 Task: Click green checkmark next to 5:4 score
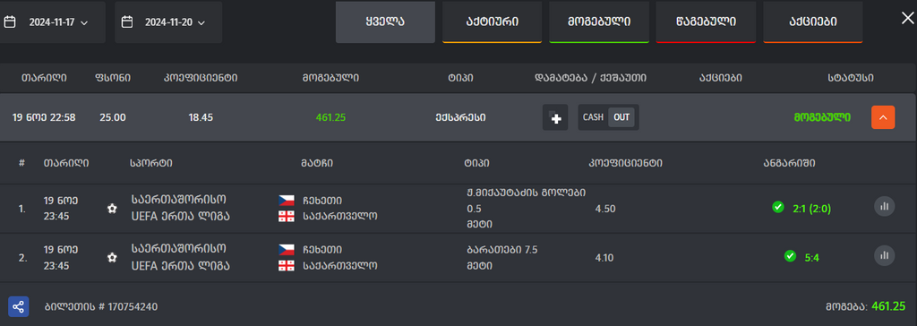coord(790,256)
